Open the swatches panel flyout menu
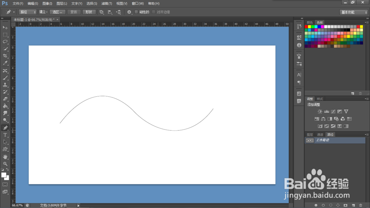This screenshot has width=370, height=208. point(366,23)
